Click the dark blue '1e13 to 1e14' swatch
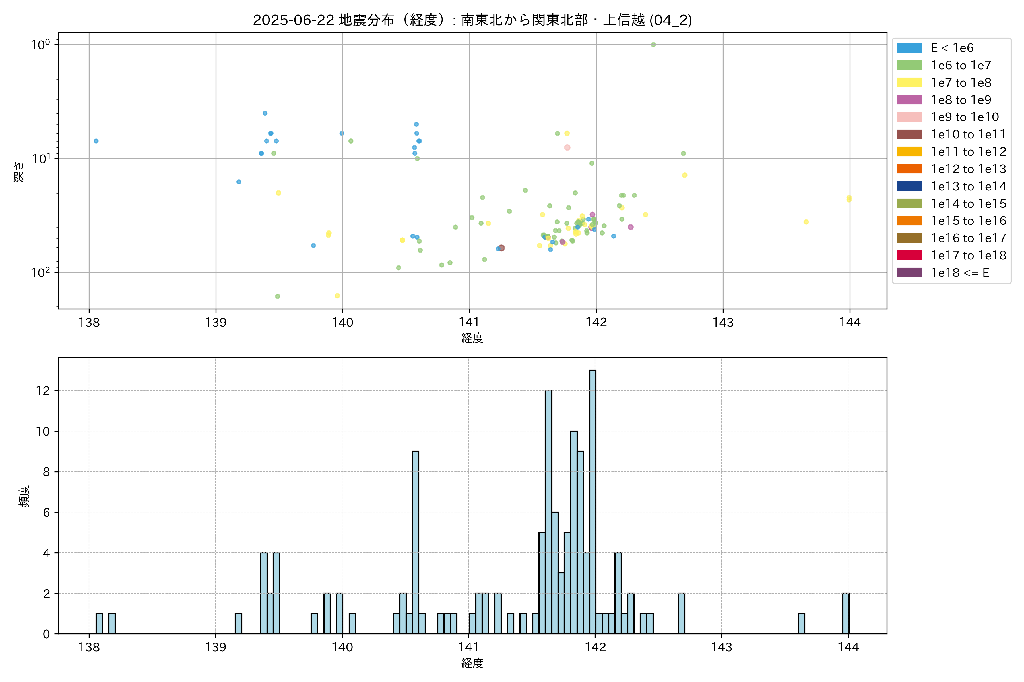This screenshot has height=682, width=1024. (909, 186)
